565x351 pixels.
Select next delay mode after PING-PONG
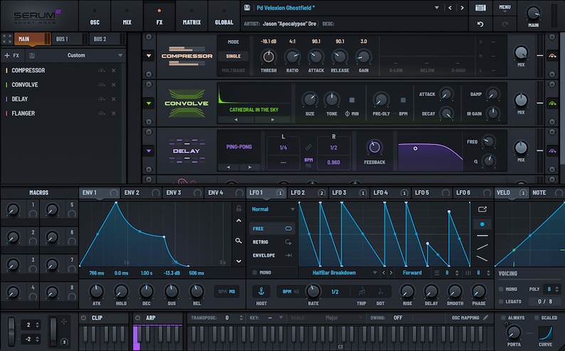coord(250,167)
